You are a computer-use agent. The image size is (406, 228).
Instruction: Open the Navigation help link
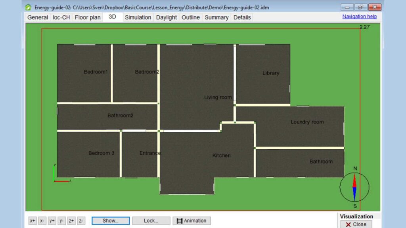tap(359, 17)
